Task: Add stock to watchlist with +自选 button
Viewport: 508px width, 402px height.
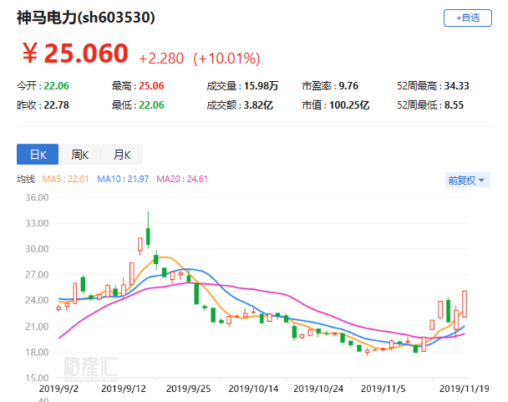Action: point(468,18)
